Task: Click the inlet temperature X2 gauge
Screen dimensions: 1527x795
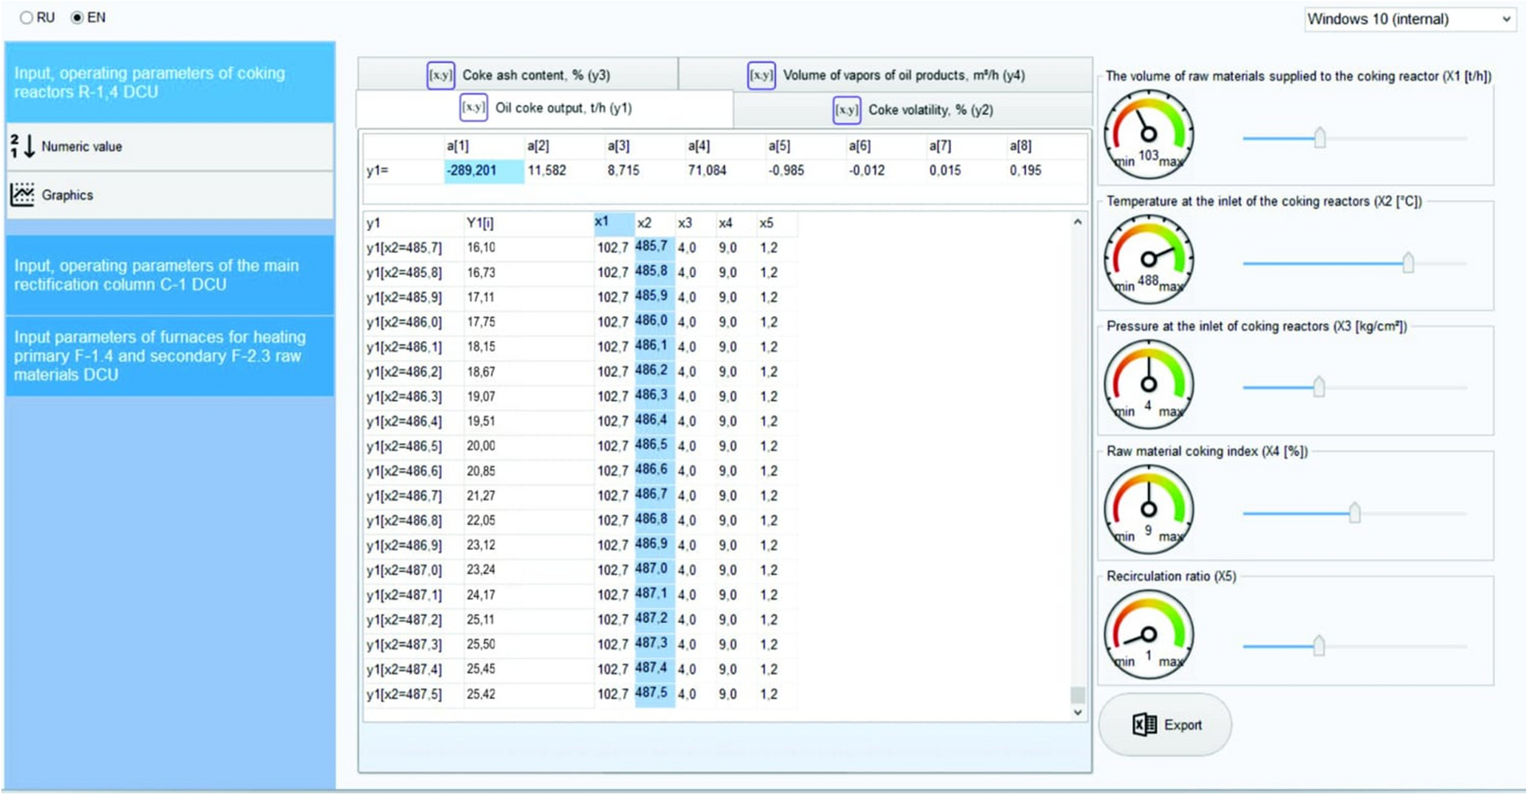Action: point(1148,259)
